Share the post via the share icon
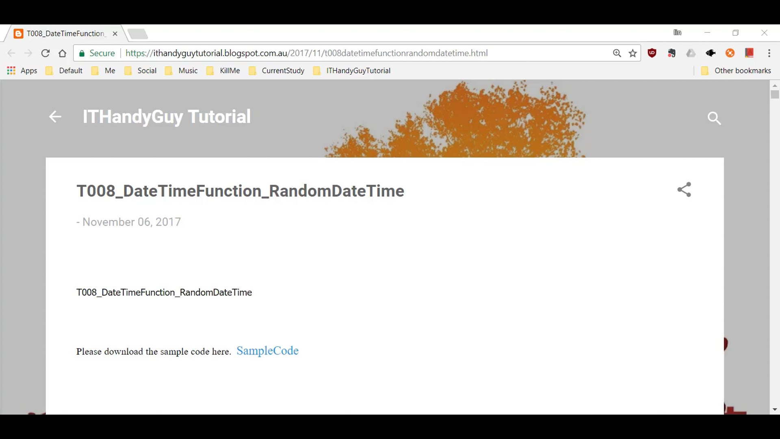The image size is (780, 439). click(684, 189)
